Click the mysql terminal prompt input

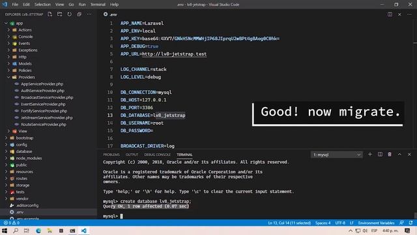[122, 216]
